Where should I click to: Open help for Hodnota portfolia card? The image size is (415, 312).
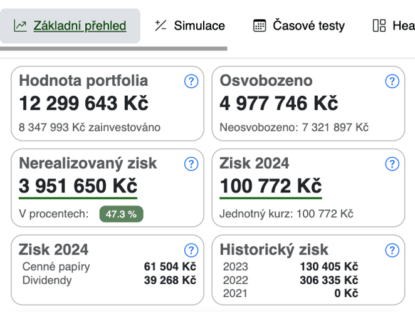(191, 81)
